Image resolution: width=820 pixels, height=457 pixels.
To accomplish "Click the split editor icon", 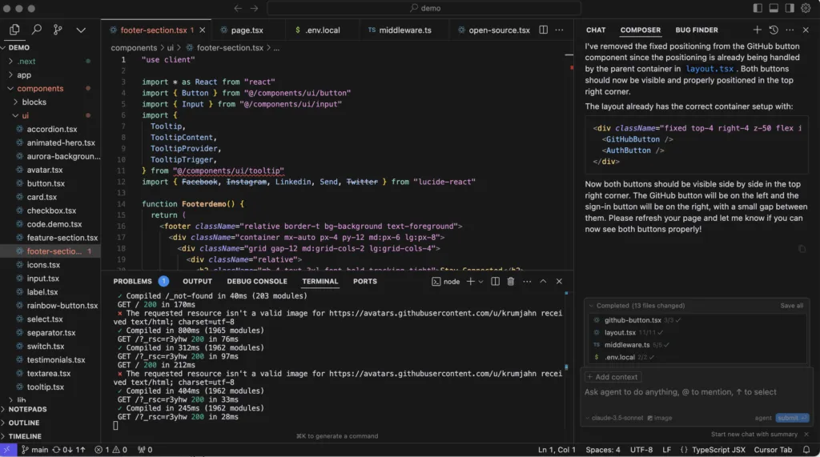I will [x=544, y=30].
